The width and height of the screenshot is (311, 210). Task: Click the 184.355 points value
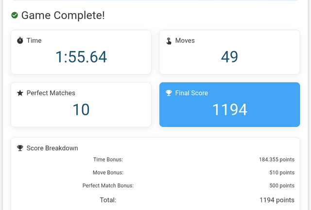[276, 160]
